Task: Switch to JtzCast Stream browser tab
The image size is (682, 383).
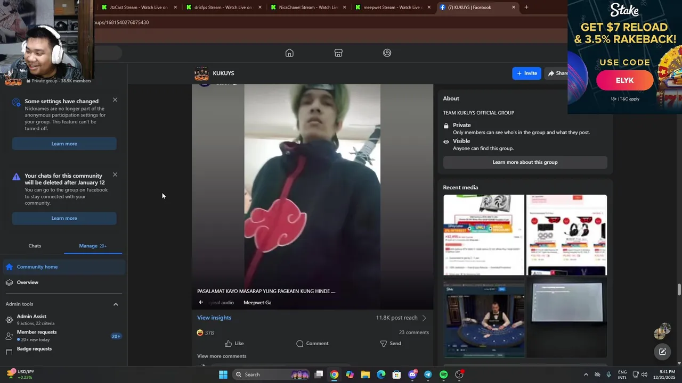Action: pyautogui.click(x=138, y=7)
